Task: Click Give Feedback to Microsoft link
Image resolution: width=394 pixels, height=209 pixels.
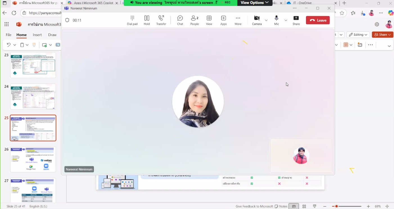Action: [x=254, y=206]
